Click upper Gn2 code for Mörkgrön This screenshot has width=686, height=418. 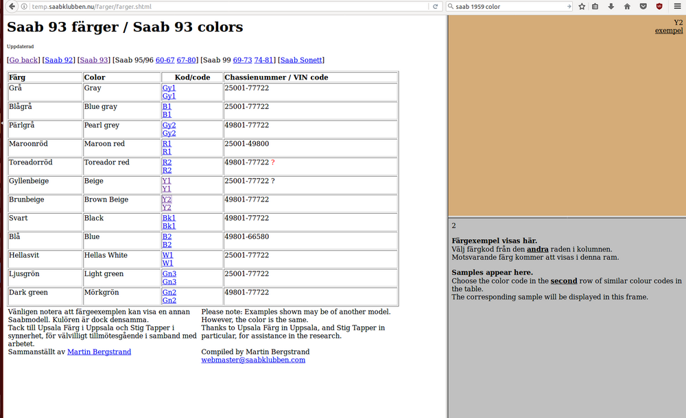coord(169,292)
